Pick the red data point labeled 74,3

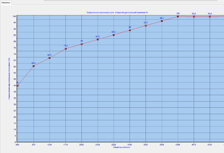(66, 49)
